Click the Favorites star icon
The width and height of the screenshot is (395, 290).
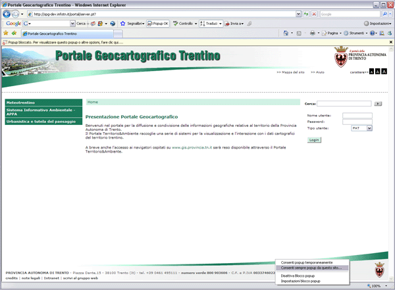5,33
